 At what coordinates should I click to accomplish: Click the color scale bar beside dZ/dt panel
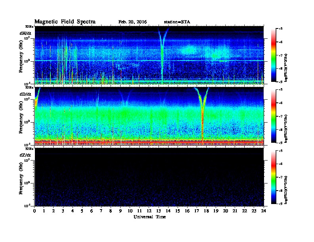point(274,177)
